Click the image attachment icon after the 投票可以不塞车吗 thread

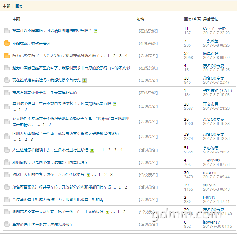point(96,31)
